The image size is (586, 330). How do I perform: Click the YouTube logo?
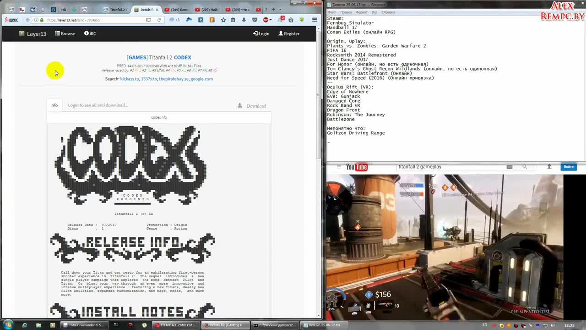coord(357,167)
